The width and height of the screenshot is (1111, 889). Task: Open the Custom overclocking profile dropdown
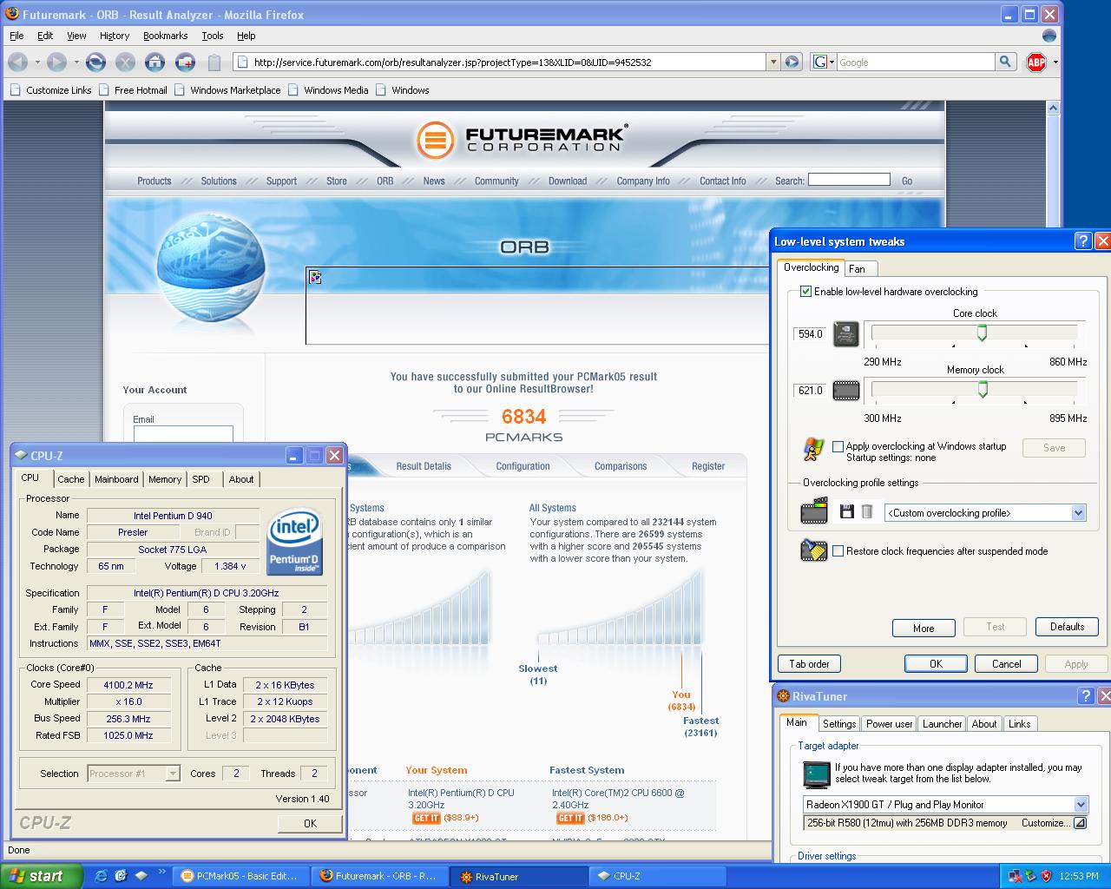coord(1078,513)
